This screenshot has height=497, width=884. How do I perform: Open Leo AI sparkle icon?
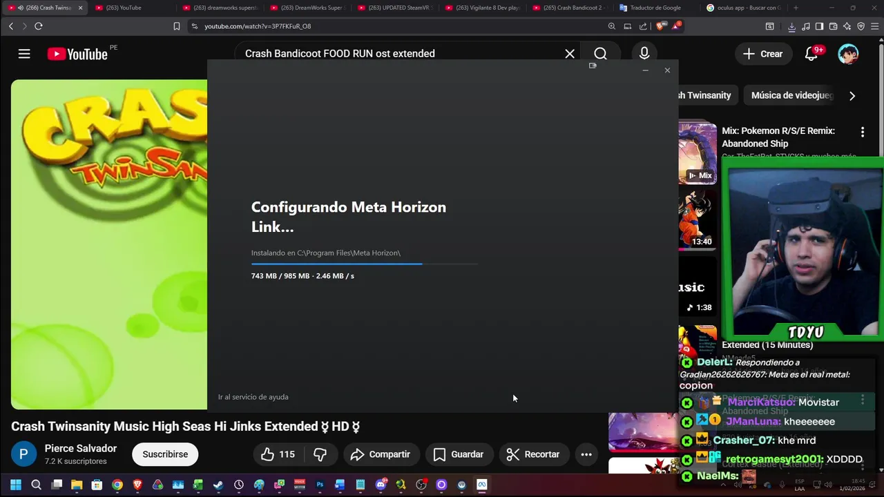click(847, 26)
